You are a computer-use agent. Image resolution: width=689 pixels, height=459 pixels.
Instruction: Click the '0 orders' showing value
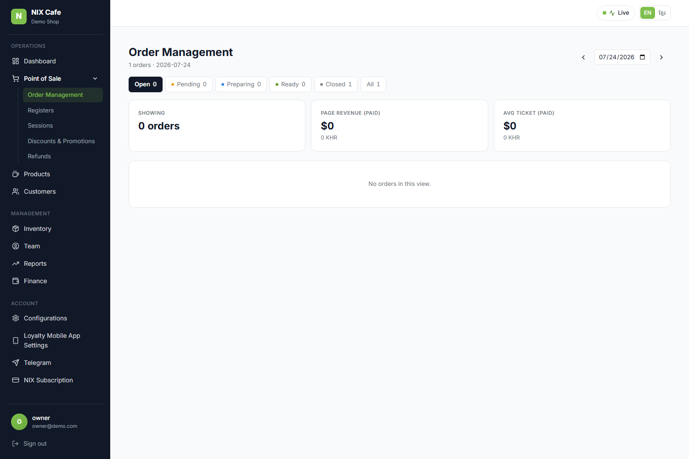pyautogui.click(x=159, y=126)
